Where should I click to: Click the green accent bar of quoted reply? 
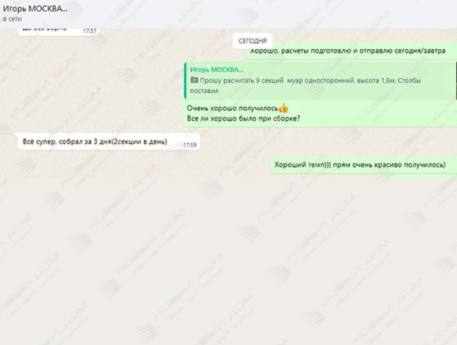pyautogui.click(x=185, y=80)
